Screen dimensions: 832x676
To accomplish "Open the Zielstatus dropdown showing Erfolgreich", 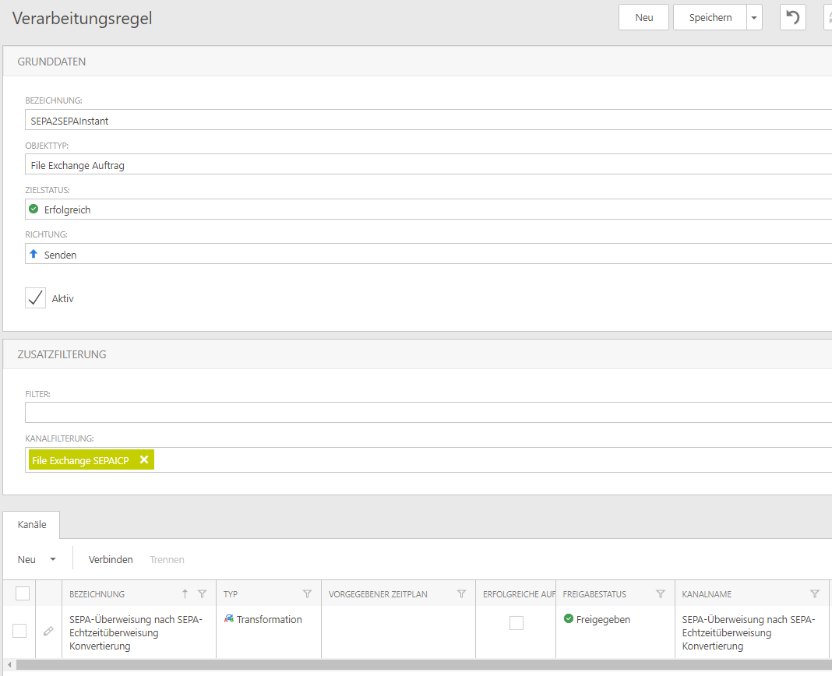I will 428,209.
